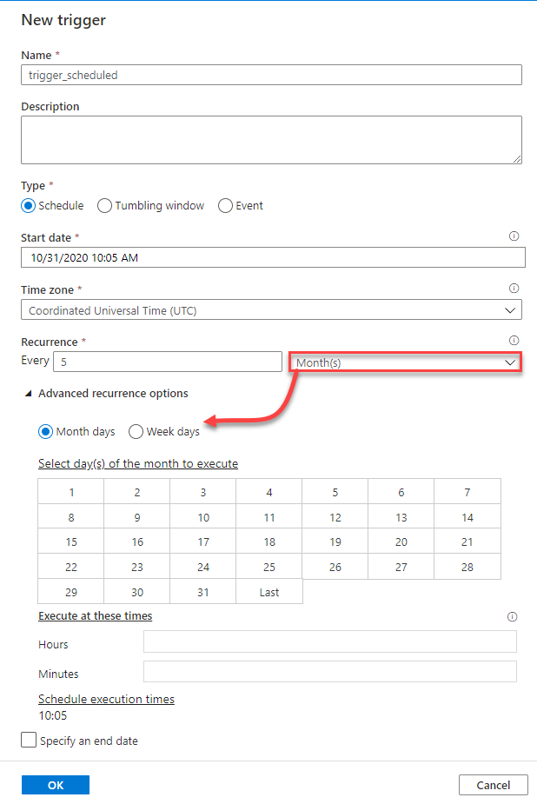Click into the Description text area
Viewport: 537px width, 804px height.
click(271, 140)
